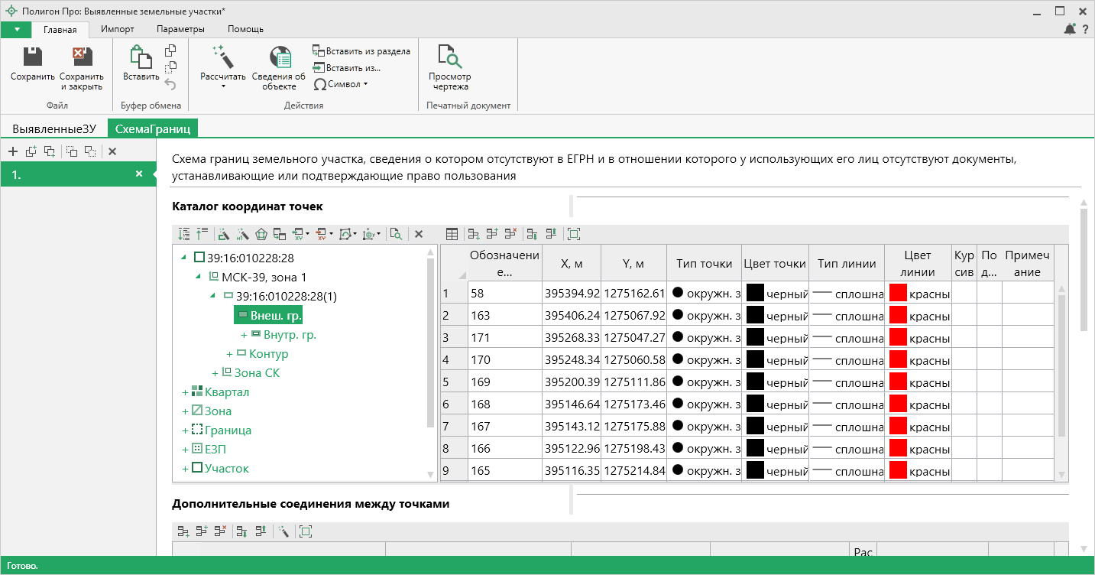This screenshot has height=575, width=1095.
Task: Click the find-in-document magnifier icon in the tree toolbar
Action: 395,234
